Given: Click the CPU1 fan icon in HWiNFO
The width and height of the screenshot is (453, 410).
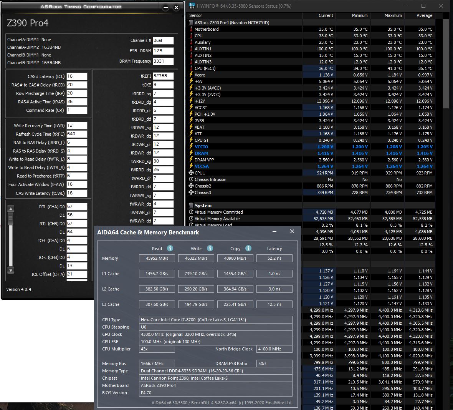Looking at the screenshot, I should pos(191,173).
